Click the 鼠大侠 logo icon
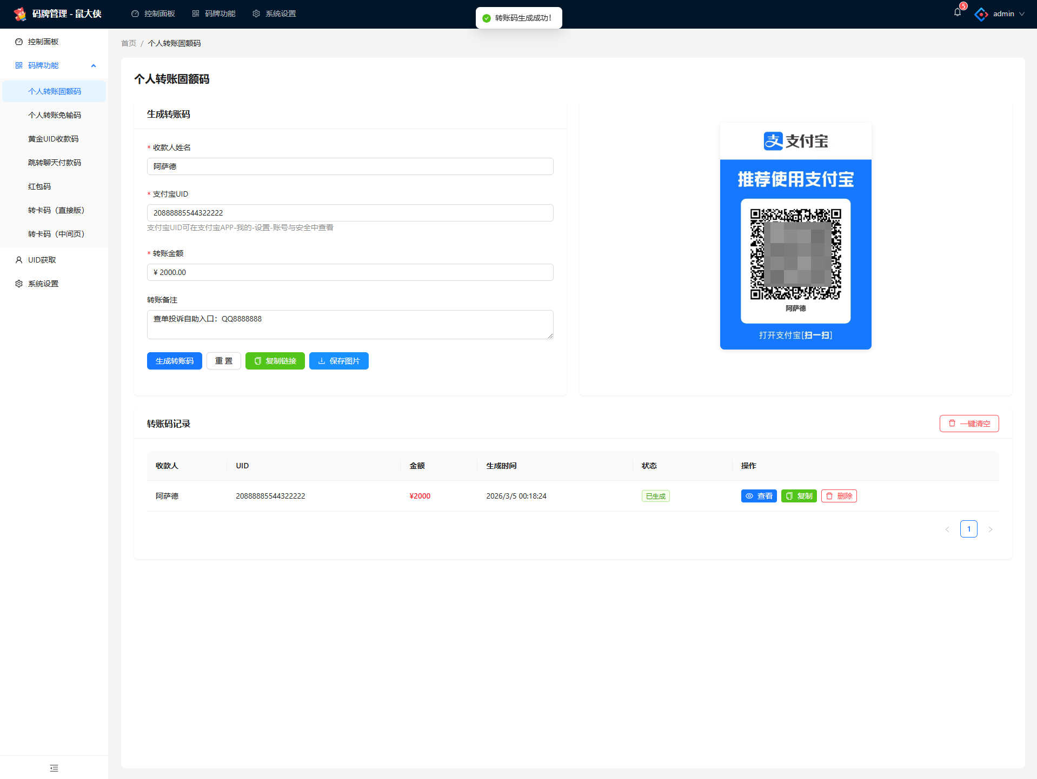1037x779 pixels. pos(20,14)
